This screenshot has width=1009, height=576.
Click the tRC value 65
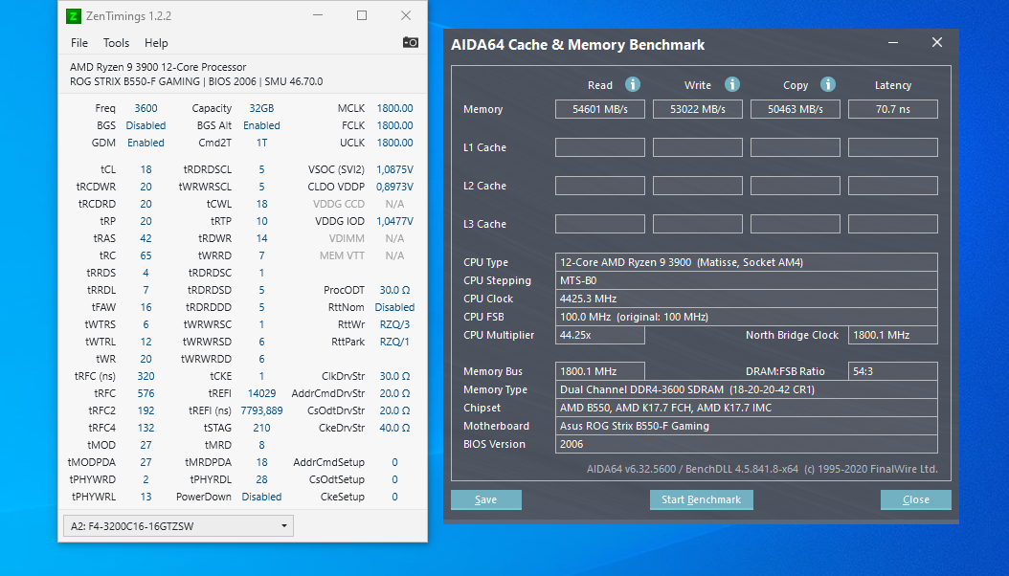pyautogui.click(x=146, y=255)
